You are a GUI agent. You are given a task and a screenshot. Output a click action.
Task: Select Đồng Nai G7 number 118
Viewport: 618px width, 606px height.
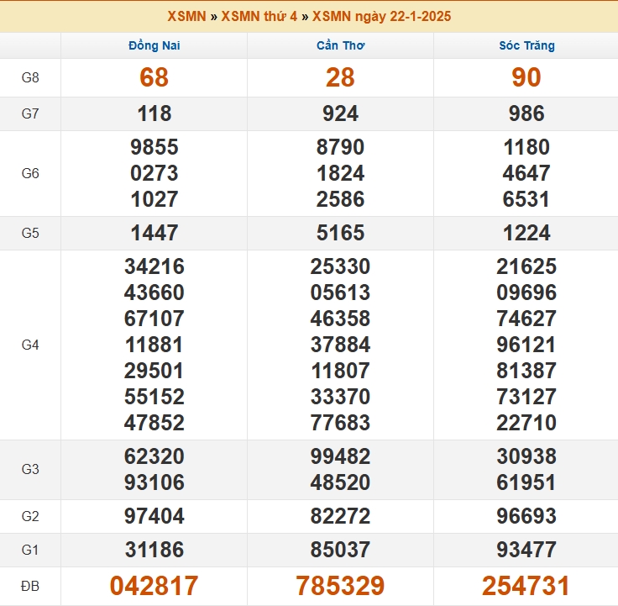(154, 113)
